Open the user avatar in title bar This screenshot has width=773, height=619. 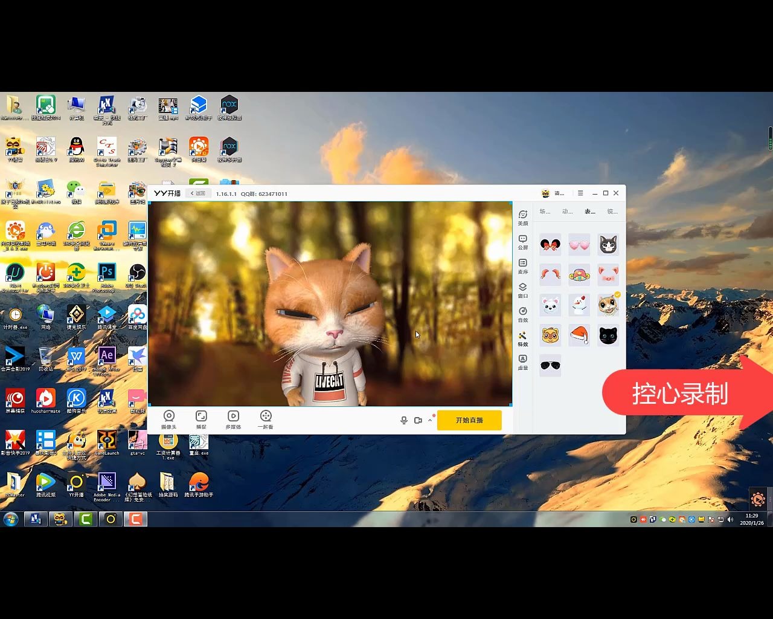pyautogui.click(x=545, y=193)
